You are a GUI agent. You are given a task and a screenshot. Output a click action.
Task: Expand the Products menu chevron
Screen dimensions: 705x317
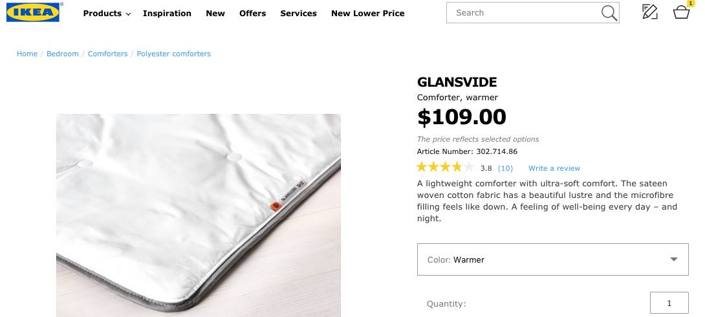tap(128, 14)
